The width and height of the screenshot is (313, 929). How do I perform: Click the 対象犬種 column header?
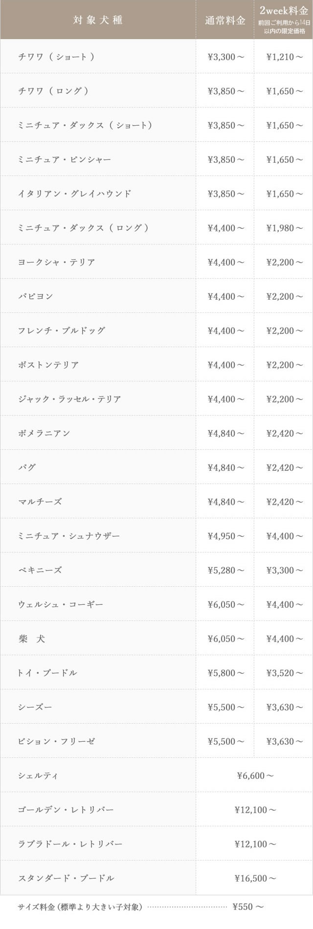tap(98, 20)
